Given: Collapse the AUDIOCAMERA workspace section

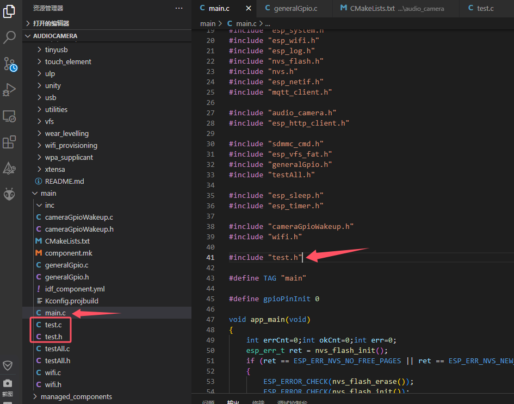Looking at the screenshot, I should (x=107, y=36).
